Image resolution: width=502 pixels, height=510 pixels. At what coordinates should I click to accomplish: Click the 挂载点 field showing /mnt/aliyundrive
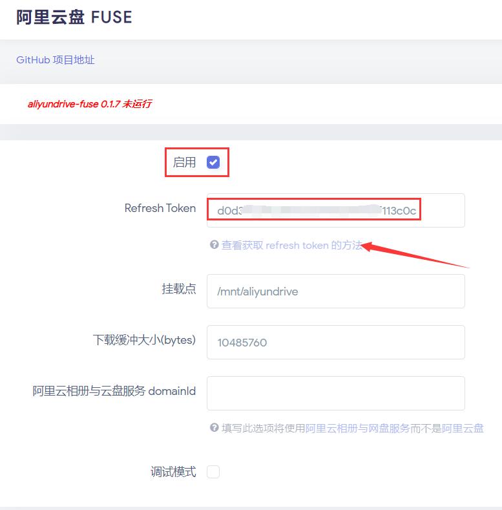tap(336, 291)
